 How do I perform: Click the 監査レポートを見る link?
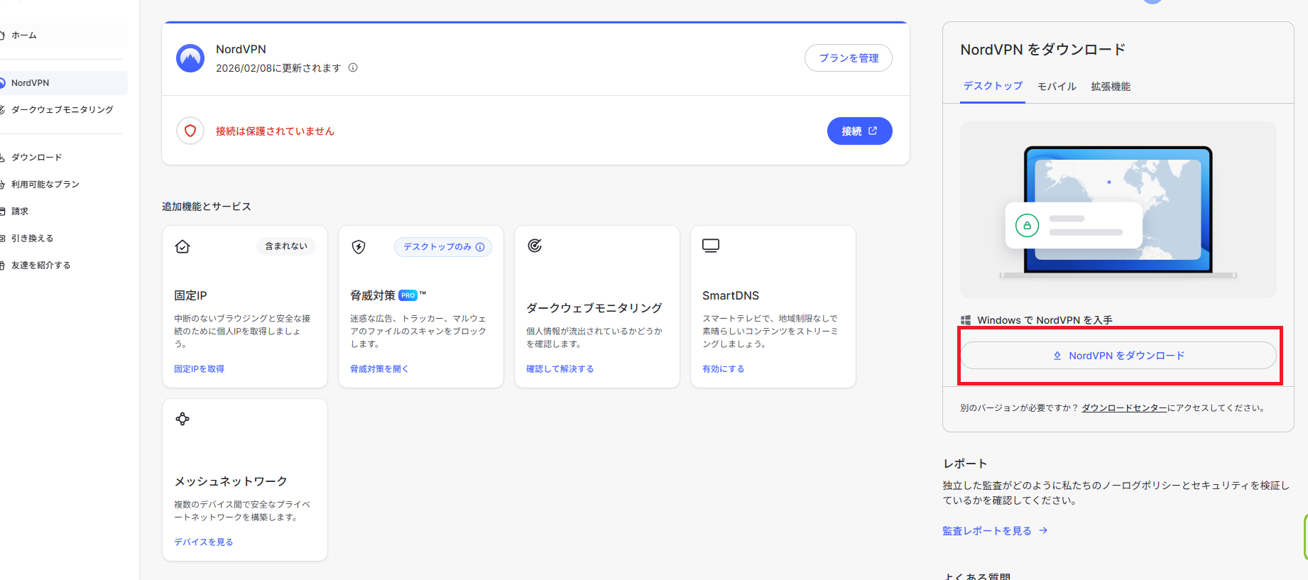coord(995,531)
